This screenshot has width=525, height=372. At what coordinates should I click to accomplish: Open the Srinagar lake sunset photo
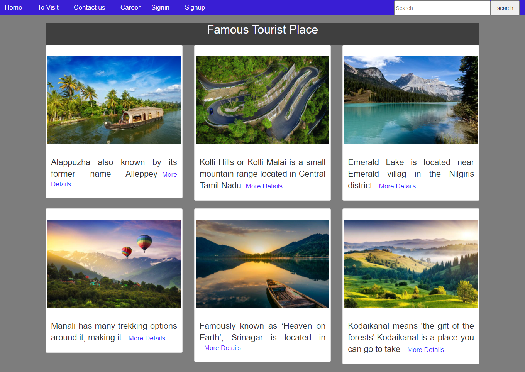click(262, 264)
